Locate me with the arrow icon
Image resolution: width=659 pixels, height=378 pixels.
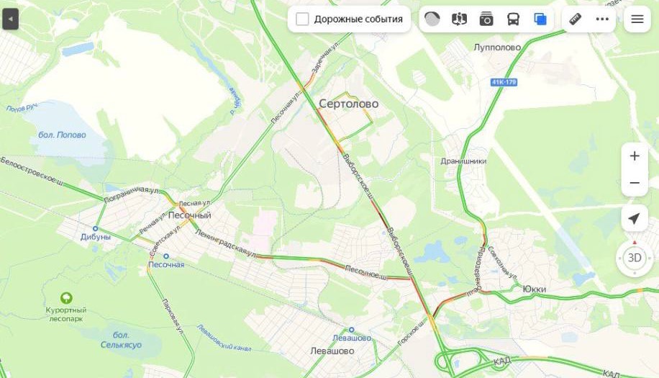coord(635,219)
